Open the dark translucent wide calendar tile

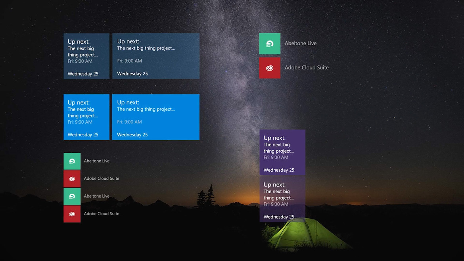155,56
